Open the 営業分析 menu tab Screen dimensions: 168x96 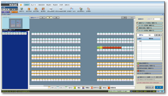tap(67, 5)
